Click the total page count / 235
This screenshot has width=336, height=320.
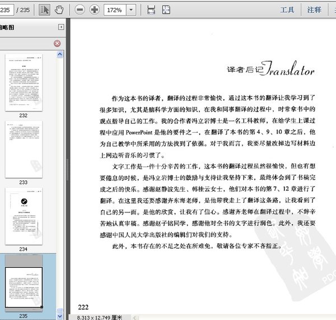pyautogui.click(x=23, y=10)
